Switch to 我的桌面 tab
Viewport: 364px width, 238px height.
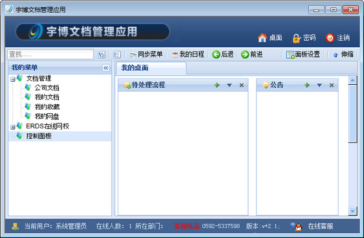pos(151,68)
